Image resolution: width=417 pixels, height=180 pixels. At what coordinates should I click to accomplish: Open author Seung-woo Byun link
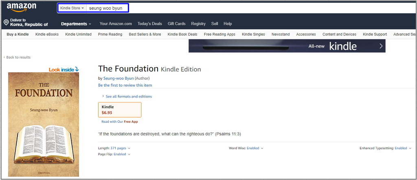119,78
